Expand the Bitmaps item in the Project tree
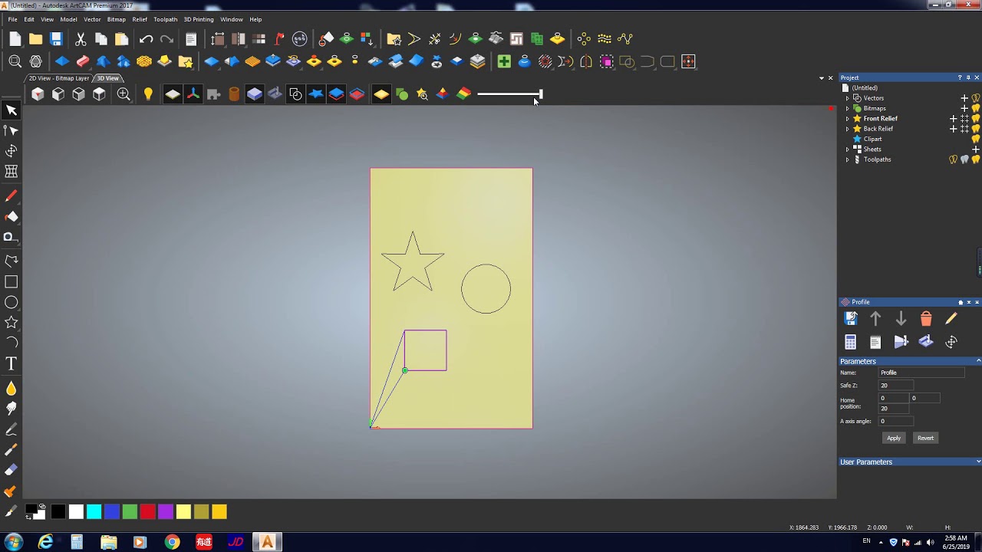Viewport: 982px width, 552px height. 848,108
